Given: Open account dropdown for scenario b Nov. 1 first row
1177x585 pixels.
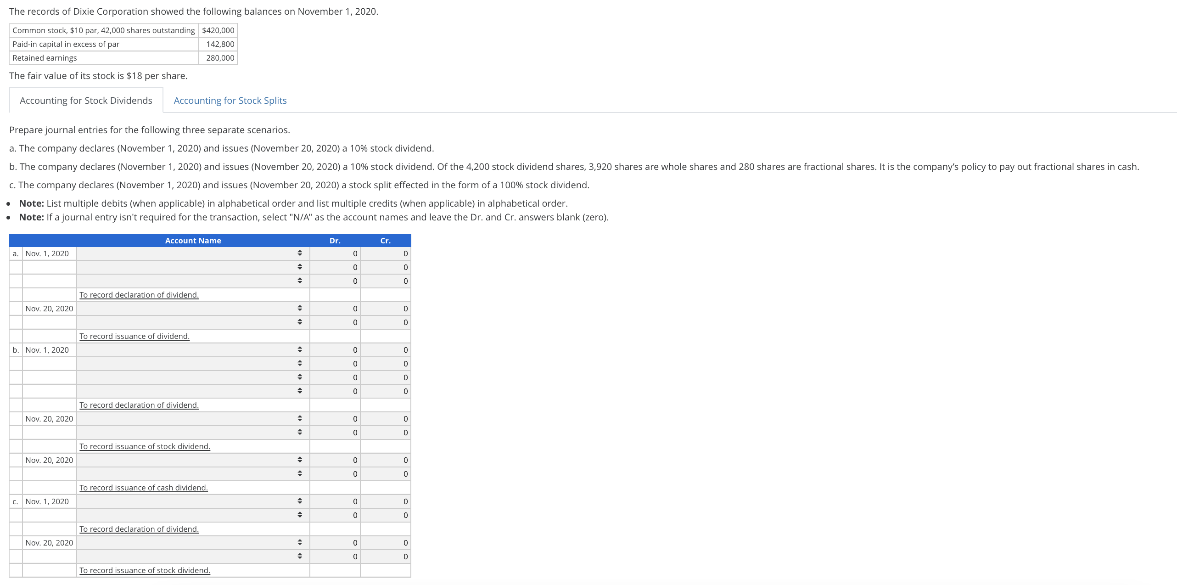Looking at the screenshot, I should 193,350.
